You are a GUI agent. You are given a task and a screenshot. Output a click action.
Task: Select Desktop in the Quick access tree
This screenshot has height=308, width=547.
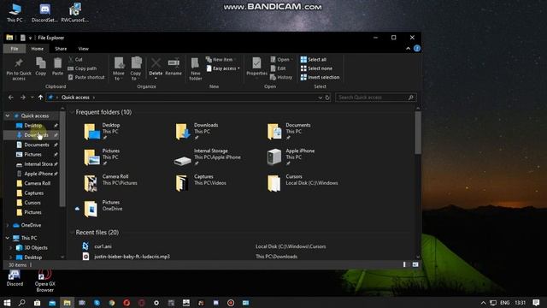[x=33, y=126]
